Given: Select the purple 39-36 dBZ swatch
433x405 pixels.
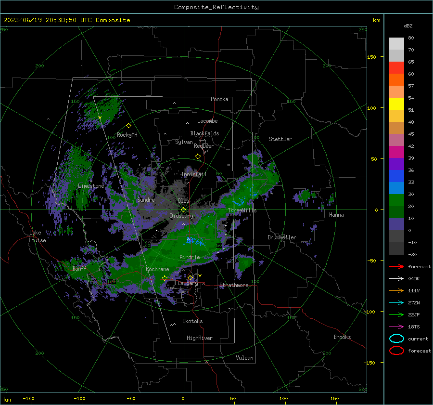Looking at the screenshot, I should [396, 164].
